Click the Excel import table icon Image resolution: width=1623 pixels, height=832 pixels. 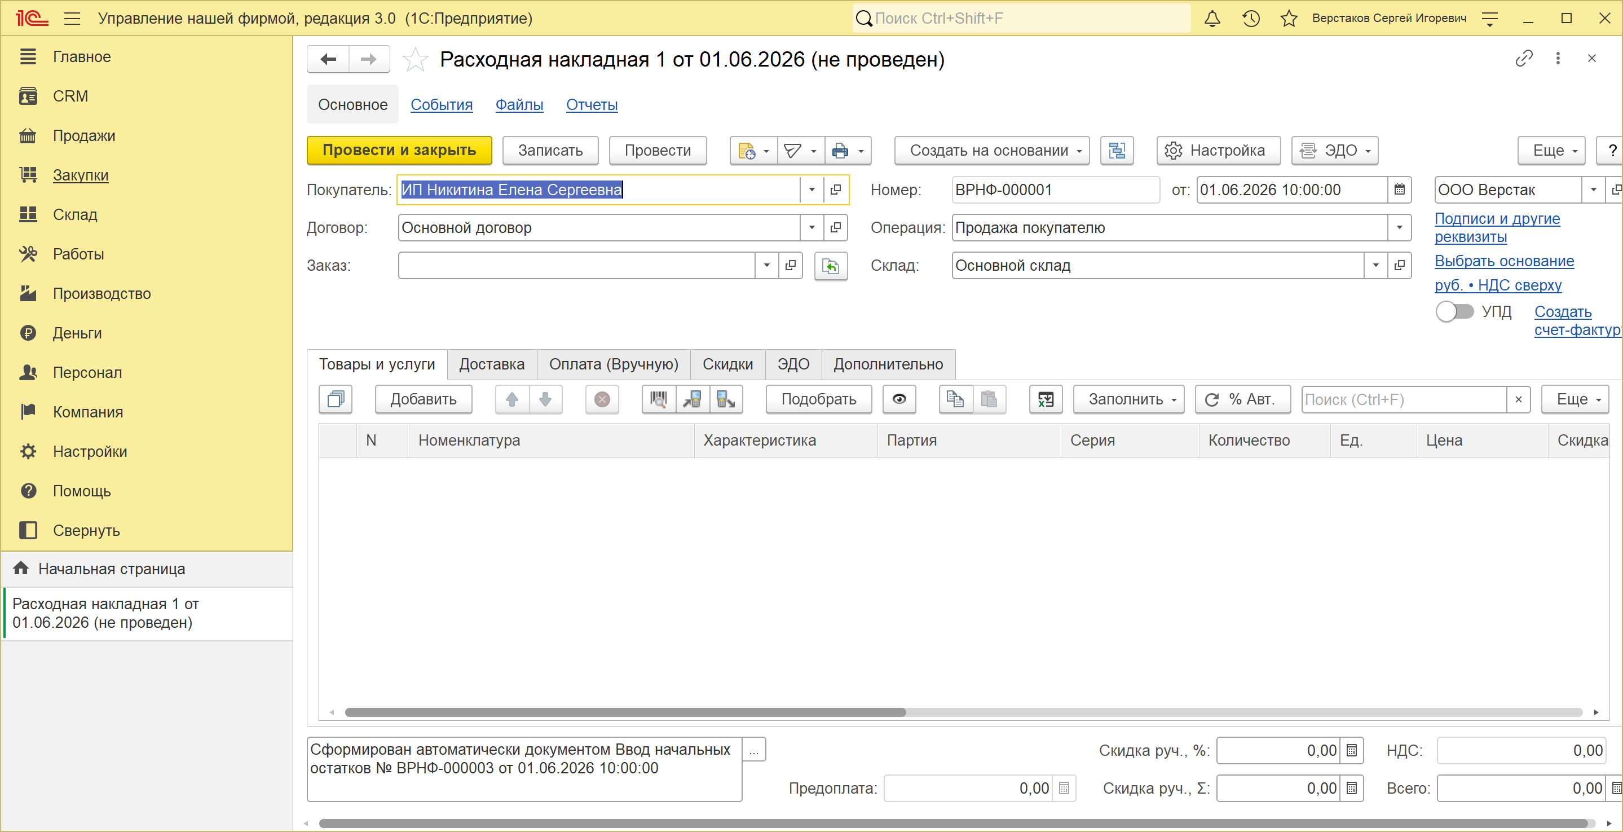point(1046,399)
